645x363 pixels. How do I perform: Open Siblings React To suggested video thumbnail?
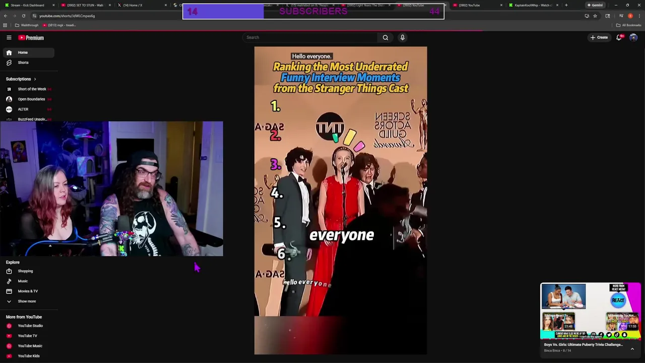pyautogui.click(x=559, y=321)
